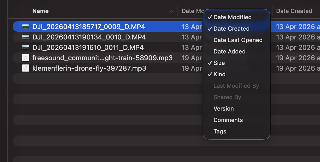The width and height of the screenshot is (320, 162).
Task: Click the audio icon of klemenflerin-drone-fly mp3
Action: pos(26,68)
